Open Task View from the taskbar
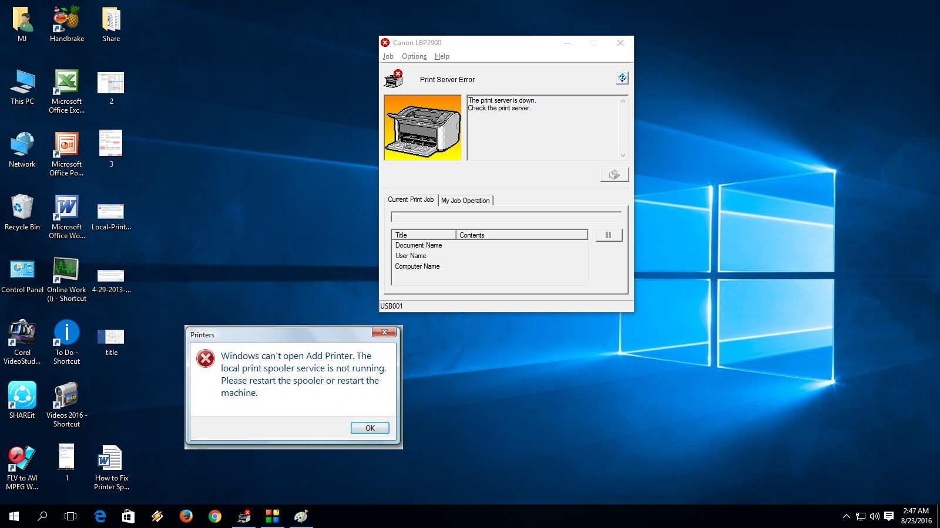This screenshot has height=528, width=940. [x=70, y=516]
